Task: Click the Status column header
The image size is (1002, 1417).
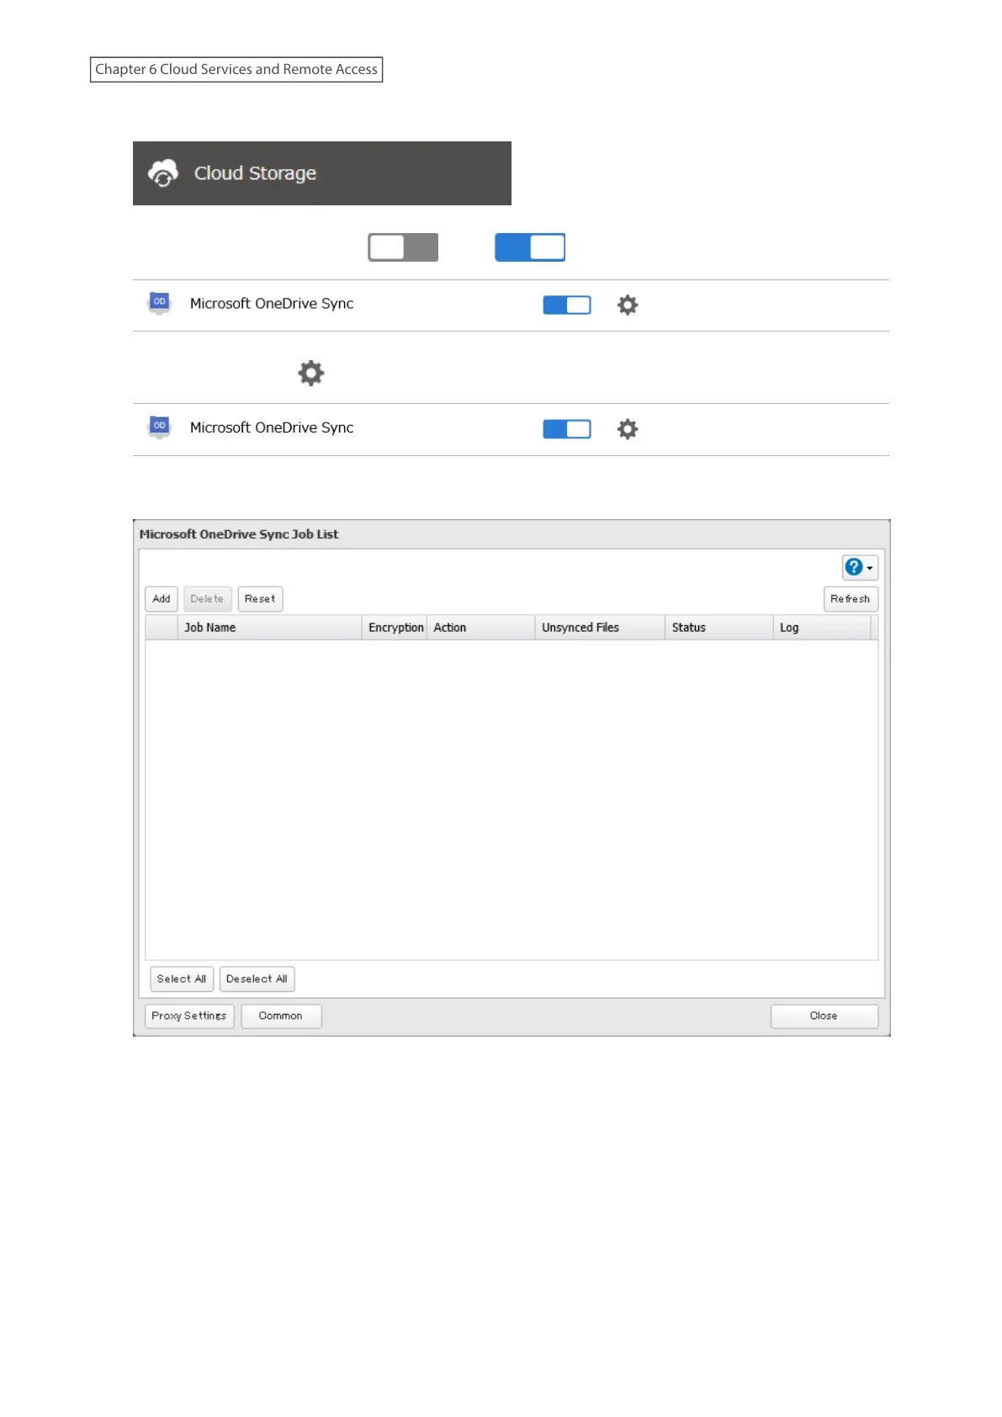Action: pos(719,628)
